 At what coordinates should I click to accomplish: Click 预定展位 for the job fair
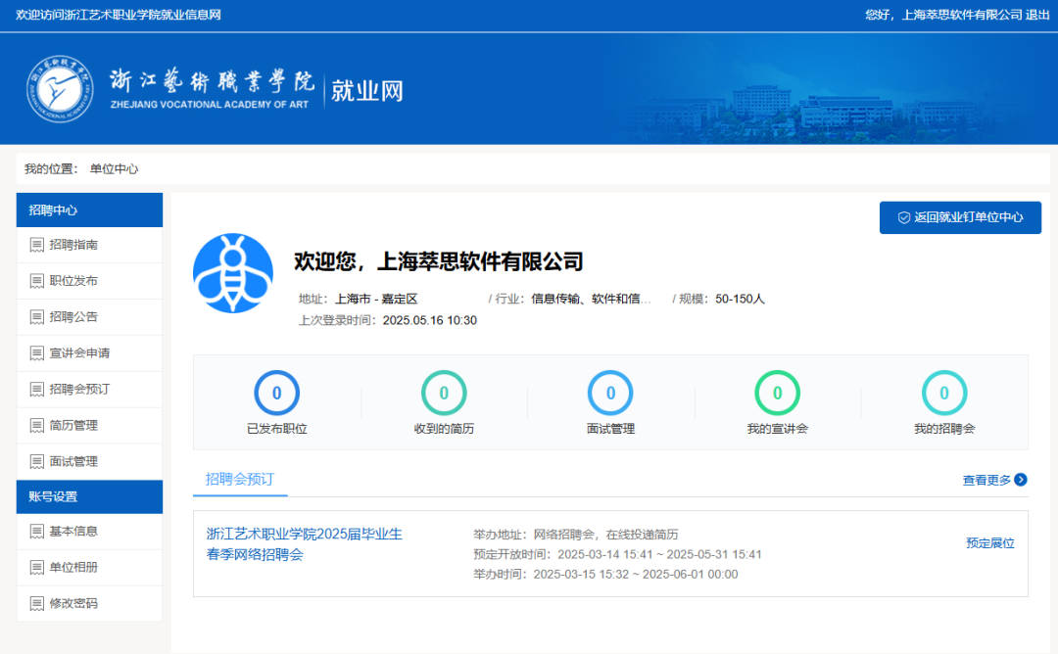pyautogui.click(x=989, y=543)
